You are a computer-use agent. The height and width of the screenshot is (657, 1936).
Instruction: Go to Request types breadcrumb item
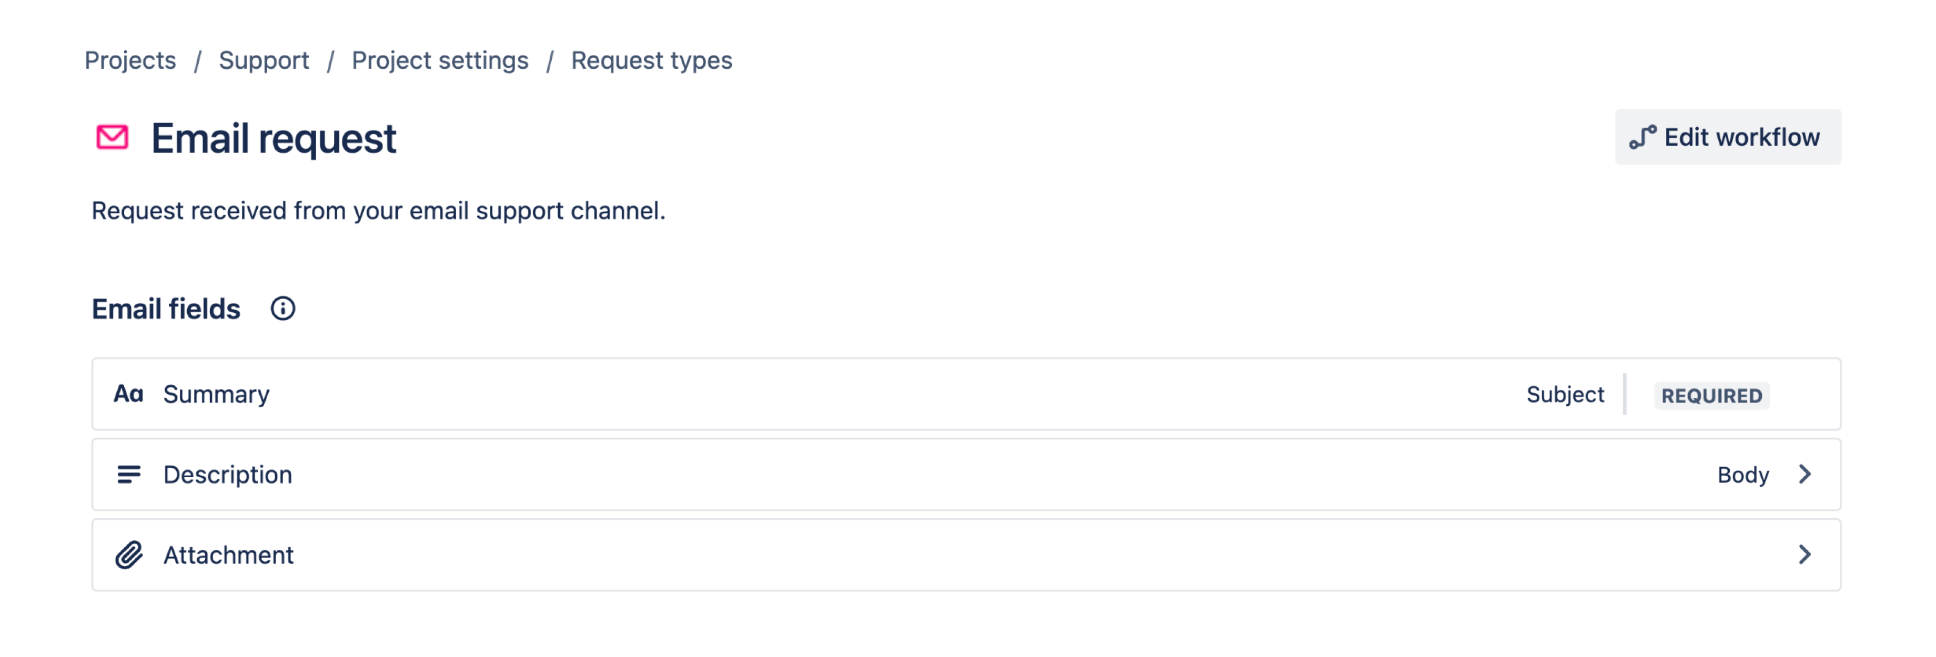click(651, 60)
